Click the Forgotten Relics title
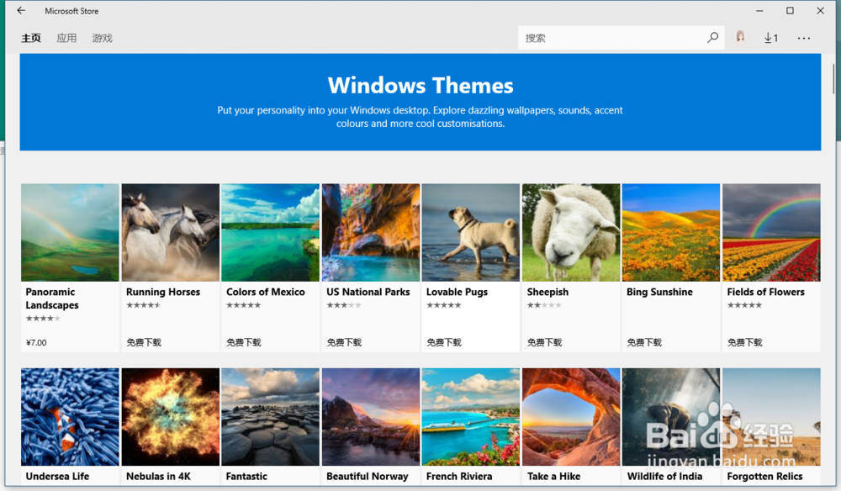 764,476
